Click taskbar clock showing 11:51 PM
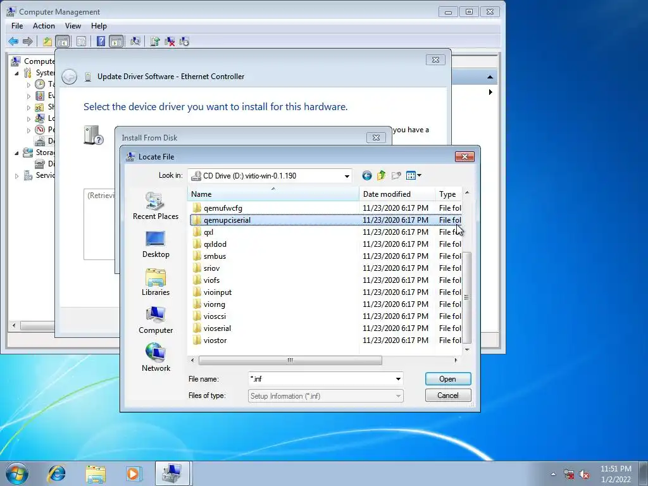Viewport: 648px width, 486px height. [x=616, y=474]
